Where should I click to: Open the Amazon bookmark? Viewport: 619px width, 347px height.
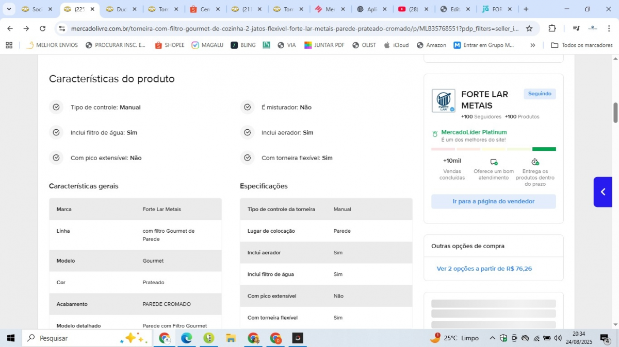tap(431, 45)
